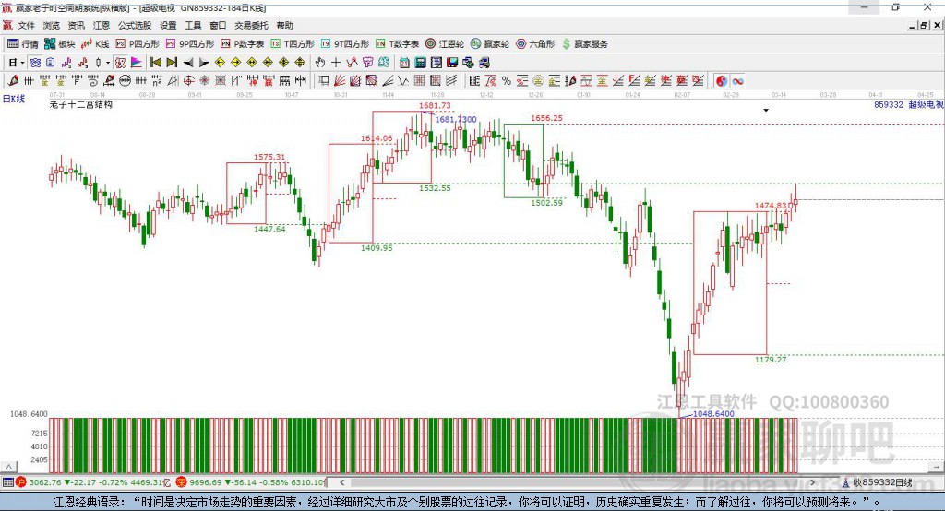Click the horizontal chart scrollbar track
This screenshot has width=945, height=511.
(577, 482)
